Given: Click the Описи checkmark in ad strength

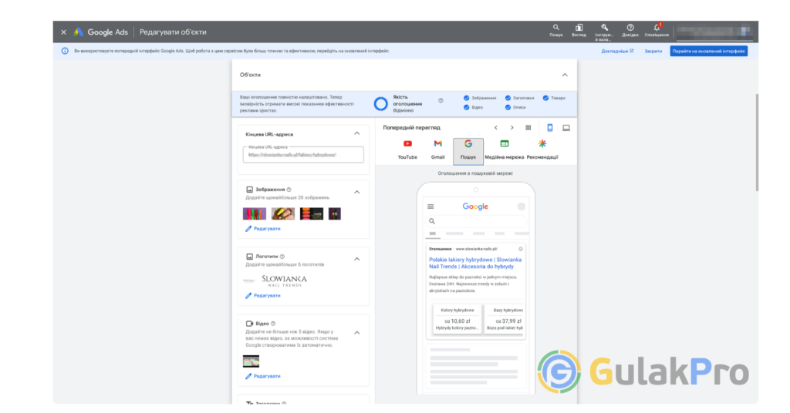Looking at the screenshot, I should [508, 107].
